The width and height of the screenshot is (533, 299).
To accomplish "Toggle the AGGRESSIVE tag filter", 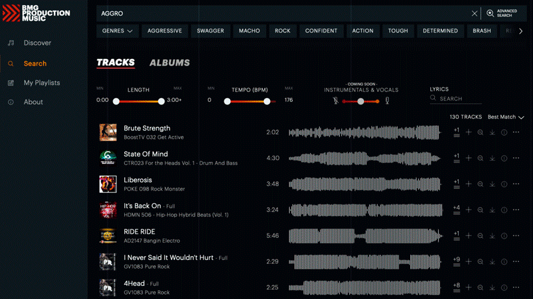I will [x=164, y=31].
